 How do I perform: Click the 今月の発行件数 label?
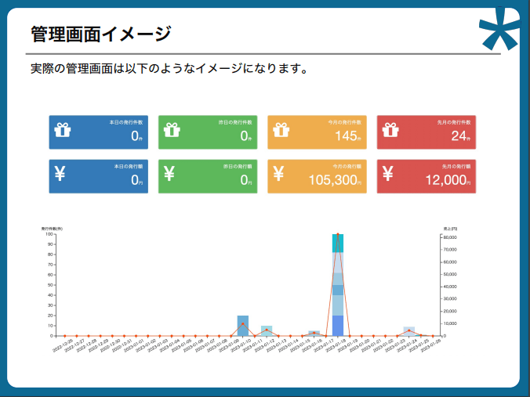[x=345, y=122]
